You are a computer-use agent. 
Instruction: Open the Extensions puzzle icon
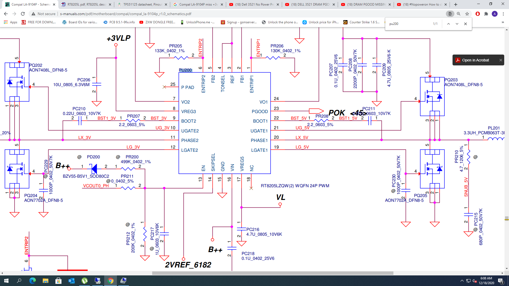click(486, 14)
